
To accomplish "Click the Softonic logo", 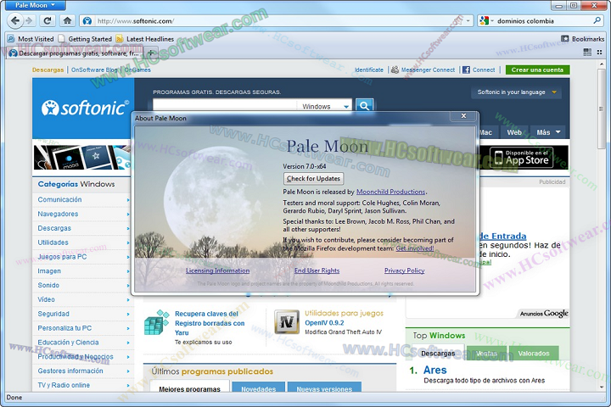I will click(x=83, y=108).
